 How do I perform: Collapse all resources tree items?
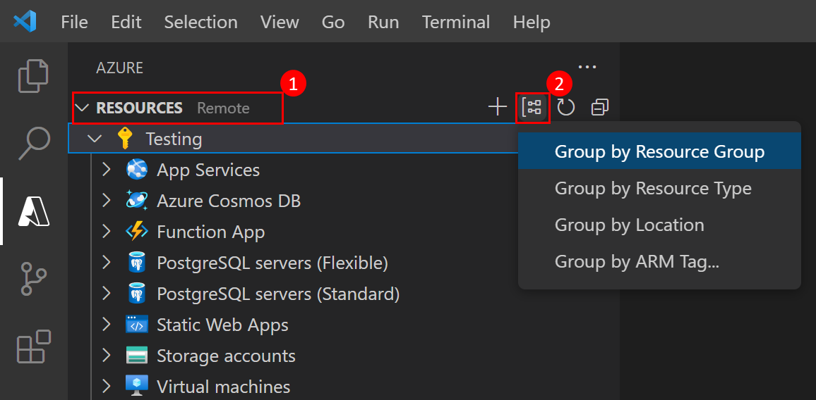pyautogui.click(x=600, y=107)
